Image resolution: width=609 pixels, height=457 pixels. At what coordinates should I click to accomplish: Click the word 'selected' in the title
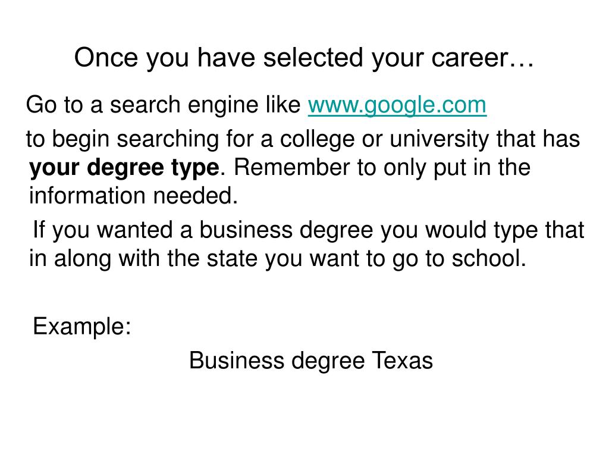pos(314,58)
